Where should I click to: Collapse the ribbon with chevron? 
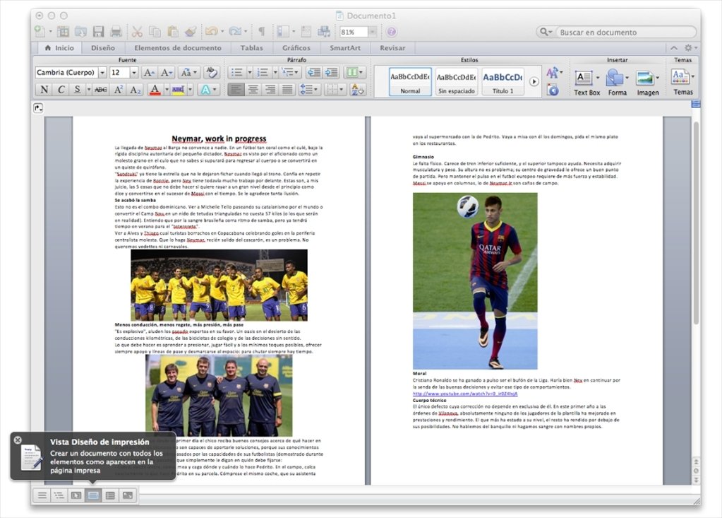pyautogui.click(x=673, y=47)
